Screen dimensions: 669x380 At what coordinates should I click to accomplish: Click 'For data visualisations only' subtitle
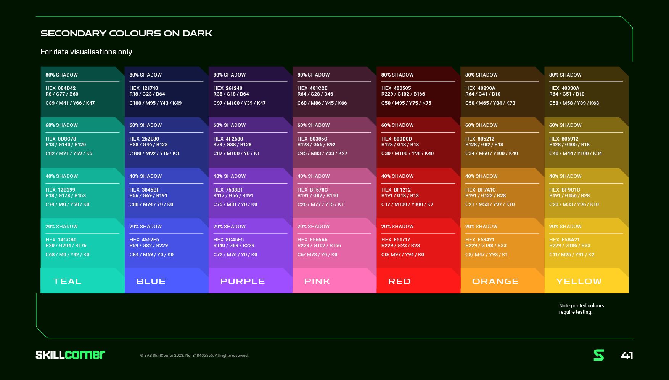tap(86, 52)
